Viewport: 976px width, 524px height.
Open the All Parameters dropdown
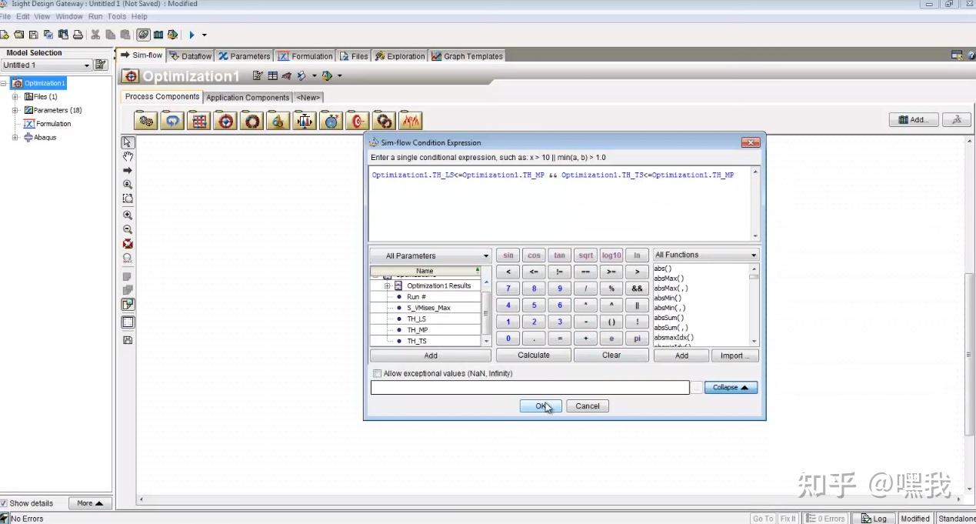[430, 255]
